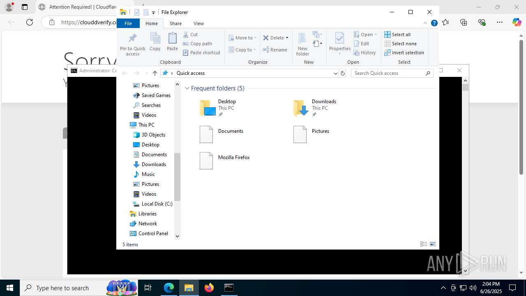
Task: Click the New folder icon
Action: point(302,39)
